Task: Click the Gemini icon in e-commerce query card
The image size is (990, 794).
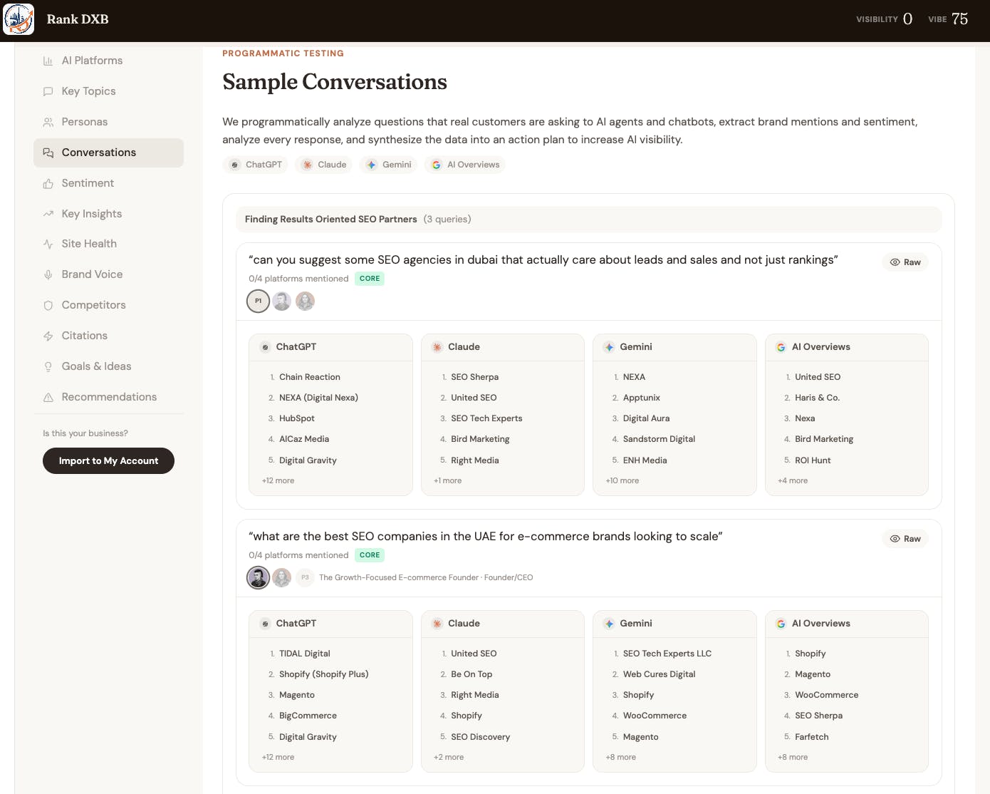Action: click(609, 624)
